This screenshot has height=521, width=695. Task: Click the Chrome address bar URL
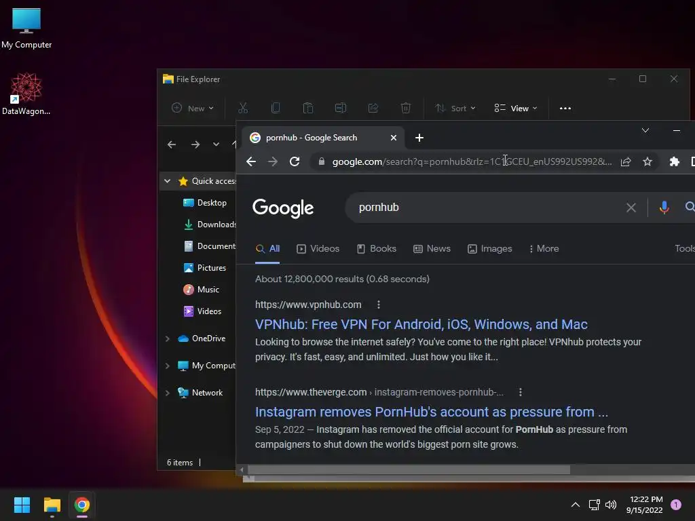[x=472, y=161]
